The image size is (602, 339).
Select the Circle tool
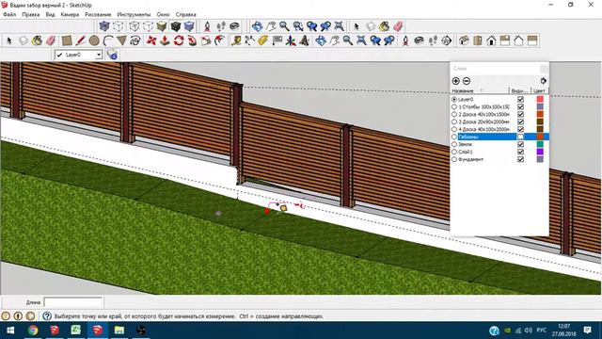94,40
